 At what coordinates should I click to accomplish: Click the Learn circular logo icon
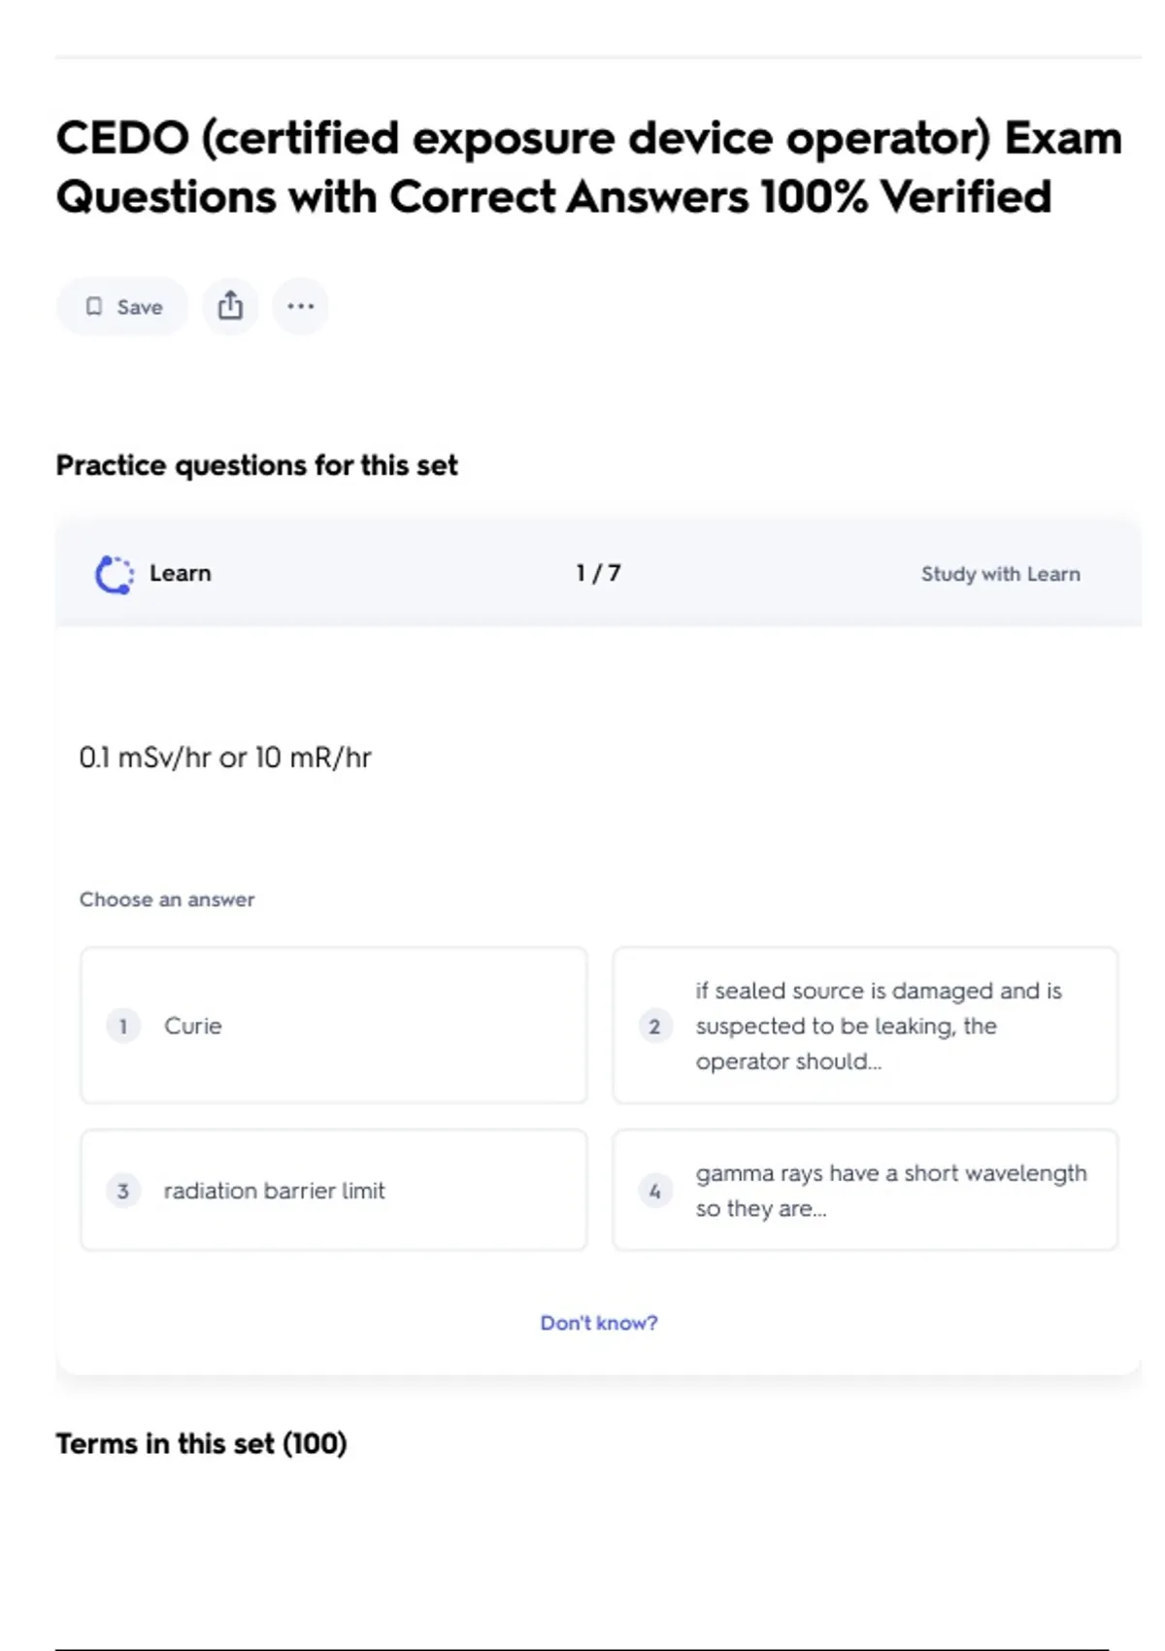click(x=115, y=574)
